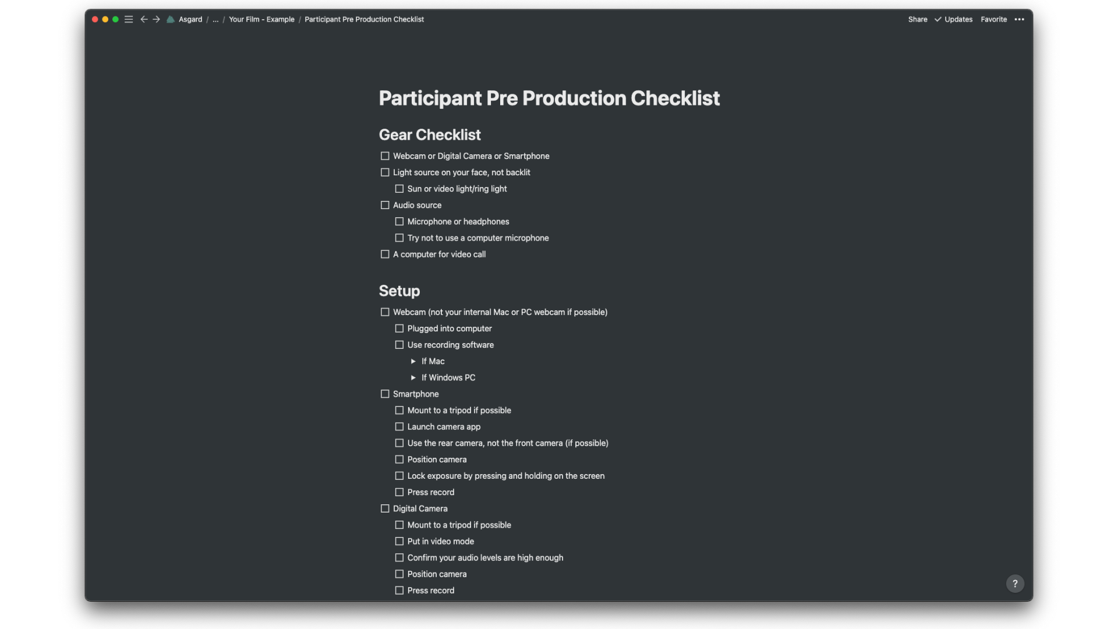This screenshot has width=1118, height=629.
Task: Click the help question mark button
Action: tap(1015, 583)
